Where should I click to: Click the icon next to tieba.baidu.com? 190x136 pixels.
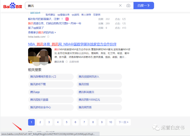click(48, 37)
